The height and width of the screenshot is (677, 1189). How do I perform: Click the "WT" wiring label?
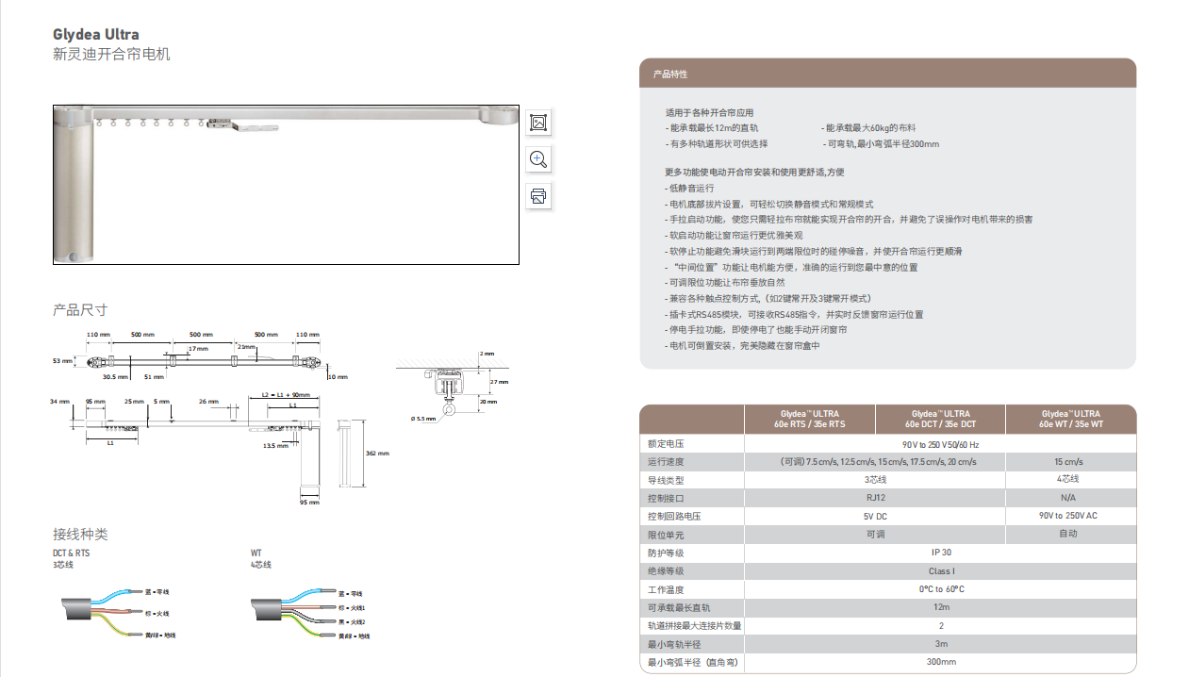256,553
